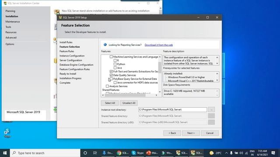Open Cortana circle icon on taskbar

point(85,153)
